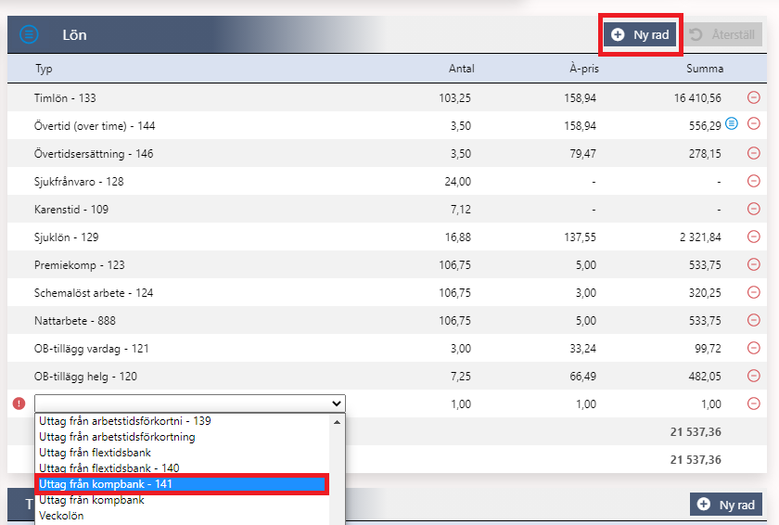Image resolution: width=779 pixels, height=525 pixels.
Task: Click the Summa value 482,05
Action: pyautogui.click(x=705, y=376)
